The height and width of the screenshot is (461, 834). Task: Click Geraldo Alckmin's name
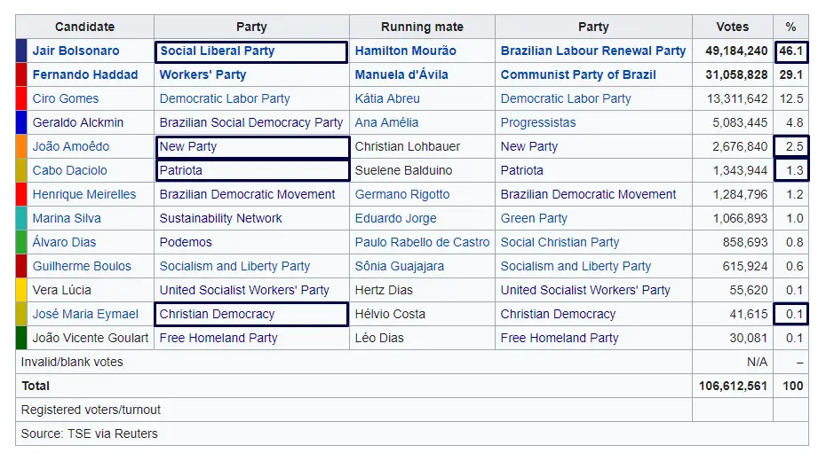(77, 122)
